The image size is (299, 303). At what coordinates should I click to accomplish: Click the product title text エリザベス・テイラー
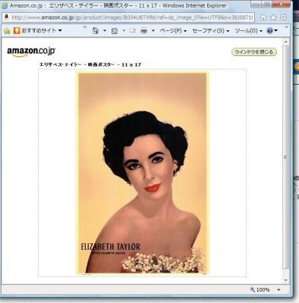[x=61, y=64]
